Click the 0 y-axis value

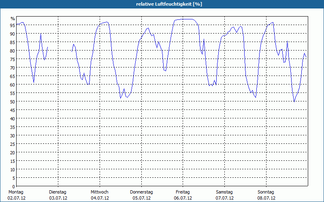[14, 187]
